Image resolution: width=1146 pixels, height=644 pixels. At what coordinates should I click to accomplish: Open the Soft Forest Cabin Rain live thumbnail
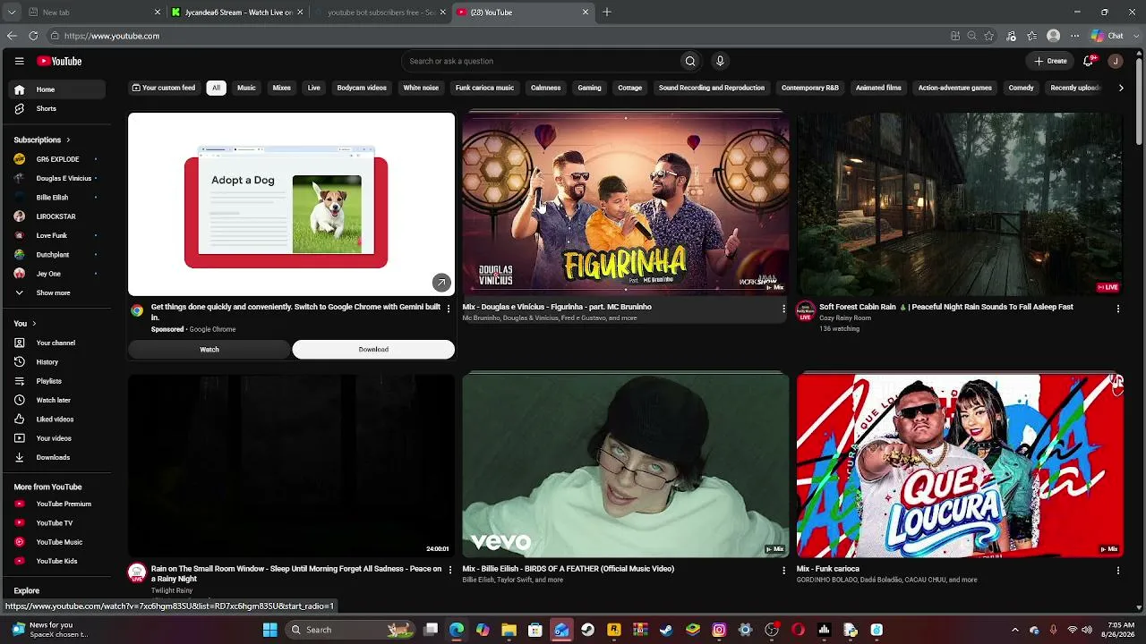coord(960,204)
